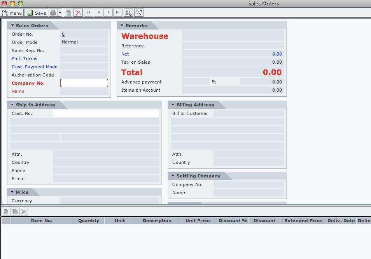The image size is (371, 259).
Task: Collapse the Settling Company section
Action: click(173, 176)
